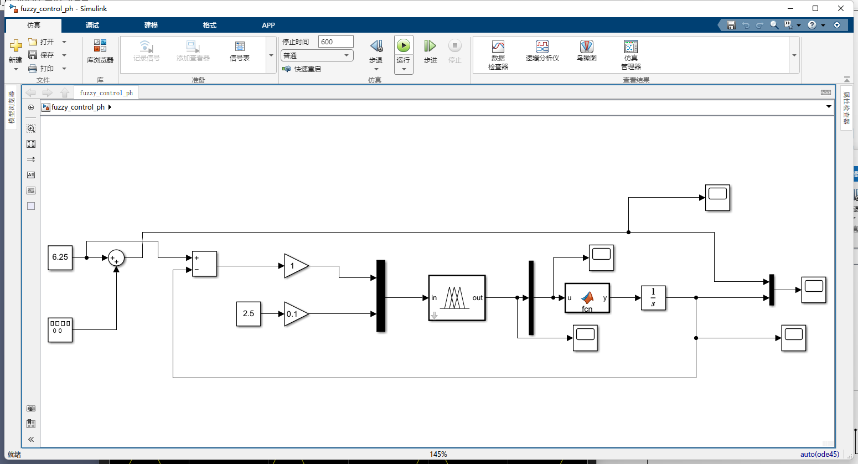Select the 6.25 constant block
Screen dimensions: 858x464
(60, 257)
